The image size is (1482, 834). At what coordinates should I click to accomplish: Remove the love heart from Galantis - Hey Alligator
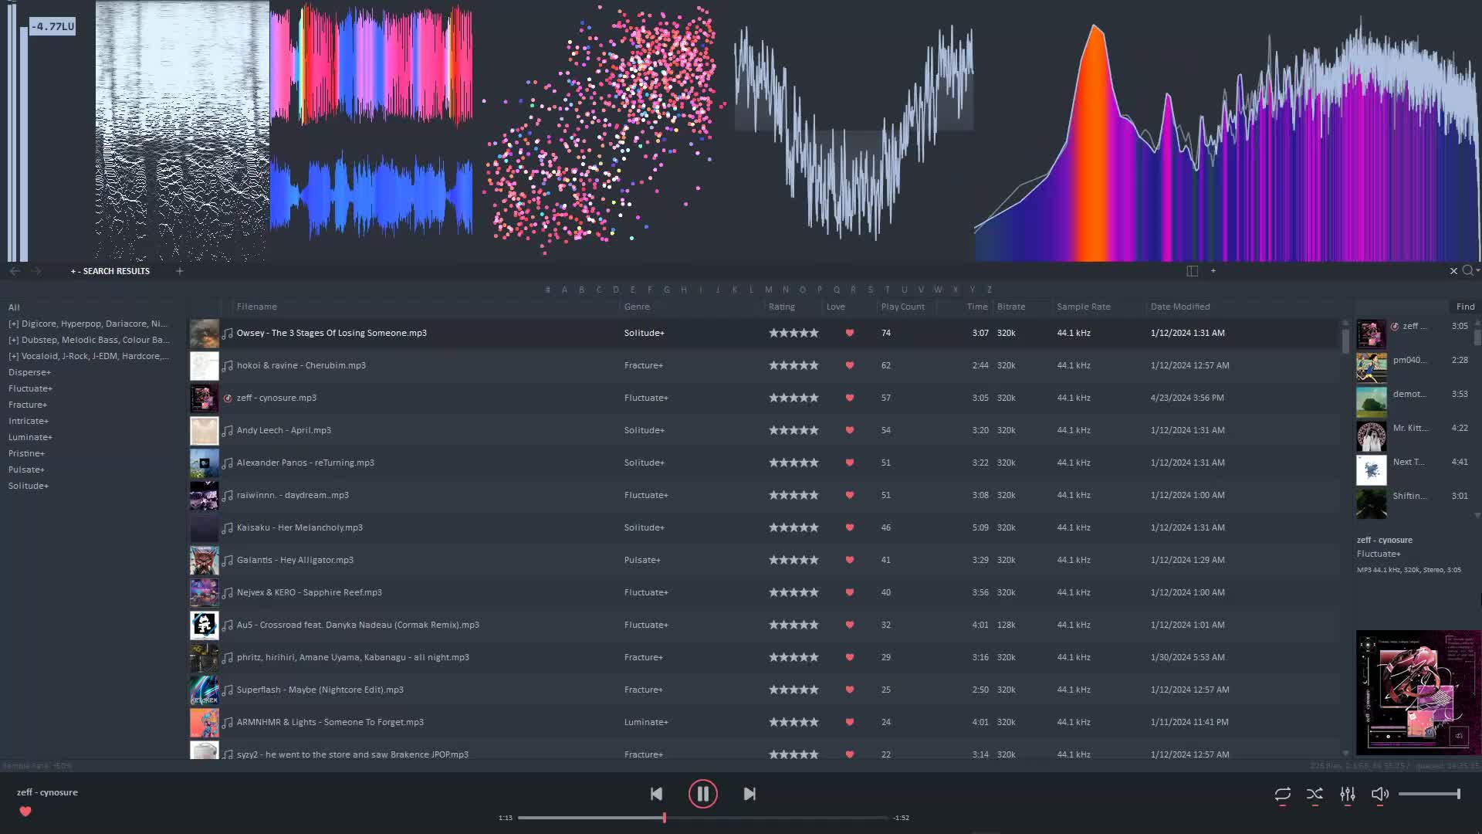850,560
